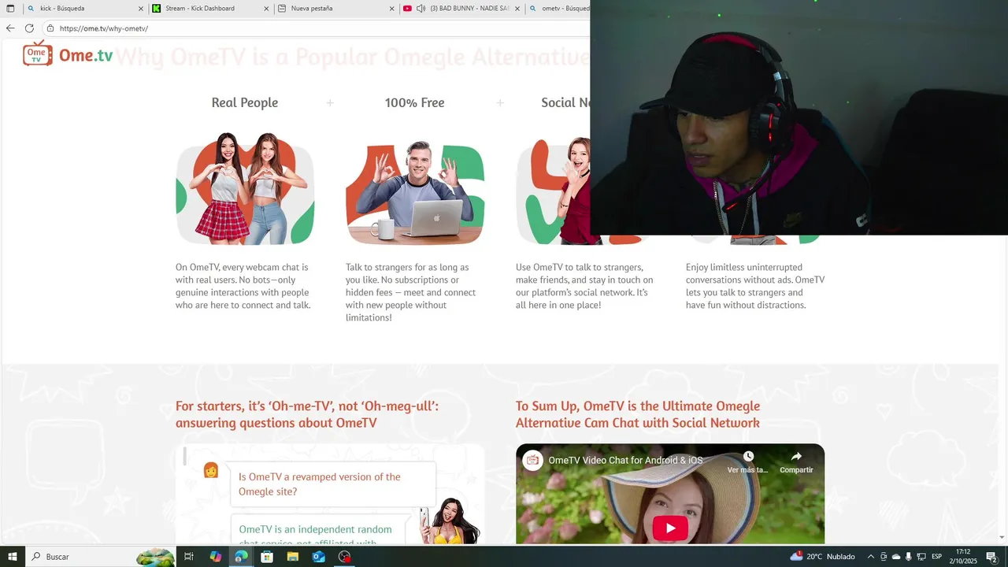This screenshot has width=1008, height=567.
Task: Mute the BAD BUNNY tab speaker icon
Action: (x=421, y=9)
